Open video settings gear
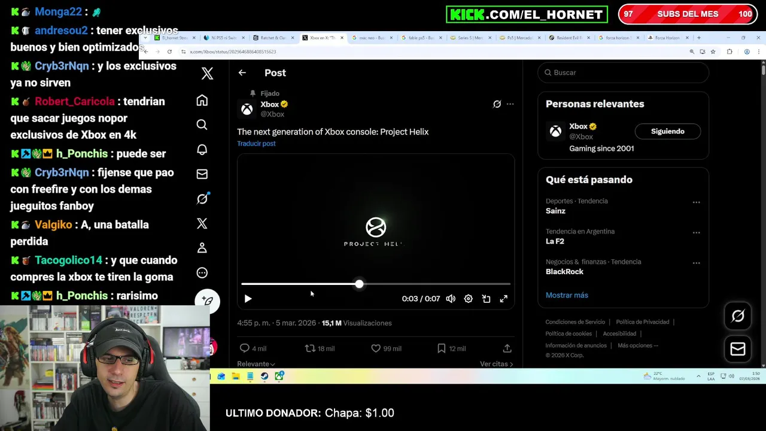The width and height of the screenshot is (766, 431). coord(469,299)
